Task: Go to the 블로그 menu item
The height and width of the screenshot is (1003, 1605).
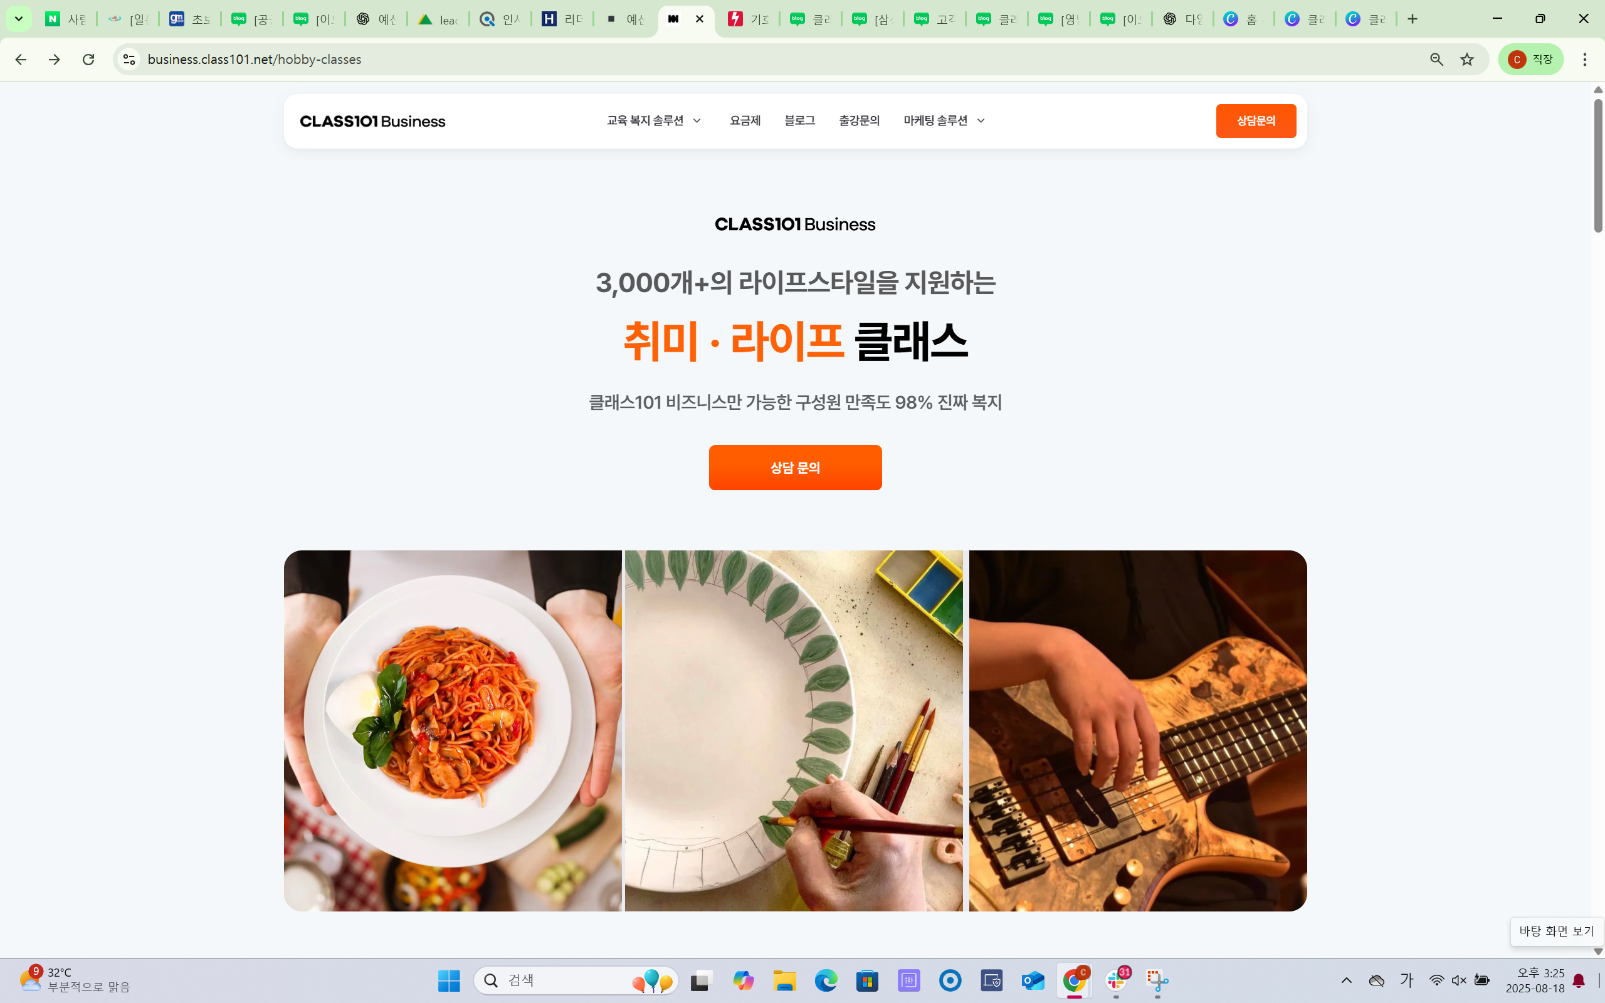Action: (799, 121)
